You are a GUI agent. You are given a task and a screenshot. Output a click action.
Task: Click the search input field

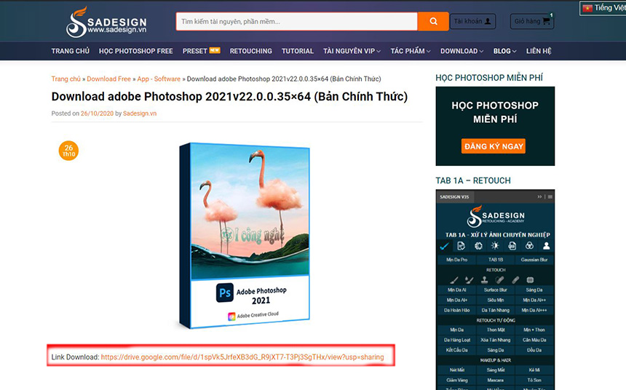pyautogui.click(x=297, y=22)
